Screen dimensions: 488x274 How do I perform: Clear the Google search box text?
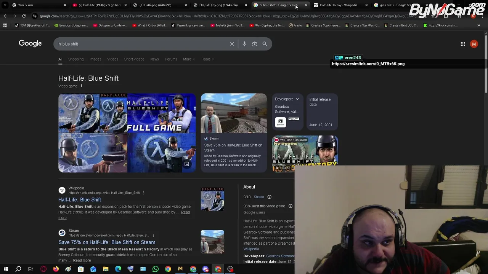point(232,44)
